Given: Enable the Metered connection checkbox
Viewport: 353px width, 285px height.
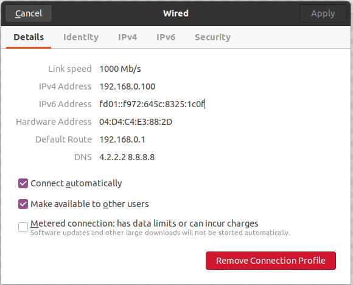Looking at the screenshot, I should (x=23, y=227).
